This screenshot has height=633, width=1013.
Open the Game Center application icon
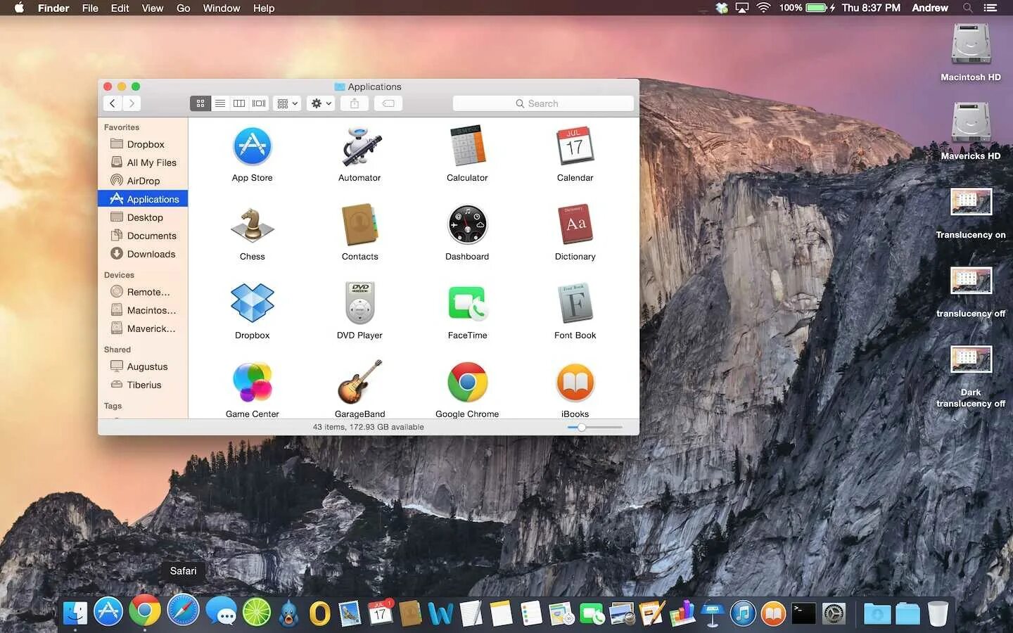(252, 382)
